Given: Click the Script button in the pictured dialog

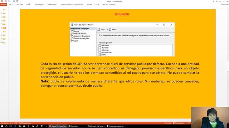Looking at the screenshot, I should 101,30.
